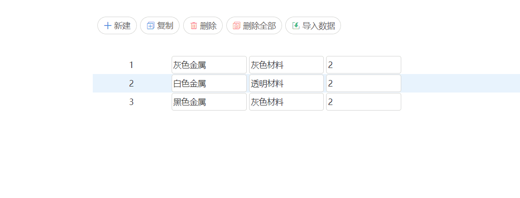Click the delete-all icon for 删除全部
Image resolution: width=520 pixels, height=198 pixels.
click(237, 26)
